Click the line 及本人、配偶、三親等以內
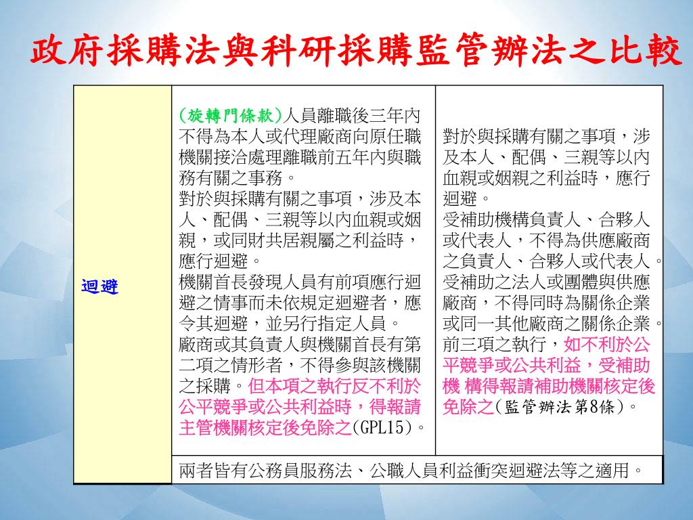 (x=546, y=157)
